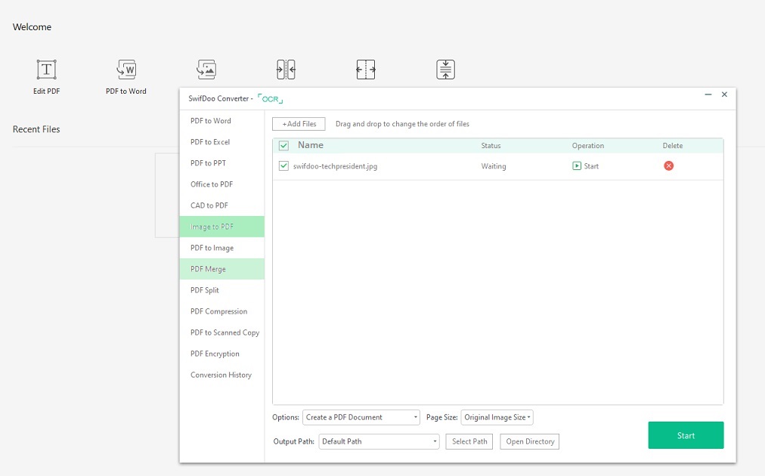Delete swifdoo-techpresident.jpg with the red X icon
This screenshot has height=476, width=765.
(x=668, y=165)
